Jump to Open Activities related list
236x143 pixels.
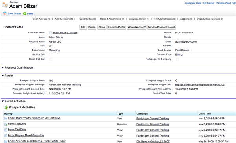[x=41, y=19]
